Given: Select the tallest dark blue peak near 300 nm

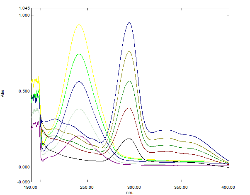Looking at the screenshot, I should [129, 23].
